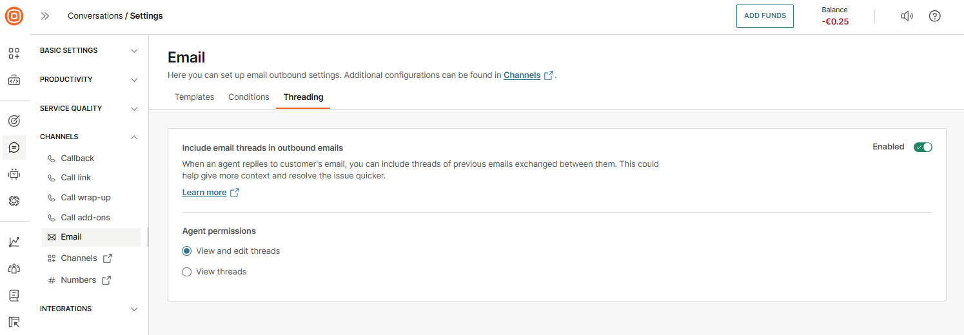Expand the sidebar with double-chevron icon

45,16
